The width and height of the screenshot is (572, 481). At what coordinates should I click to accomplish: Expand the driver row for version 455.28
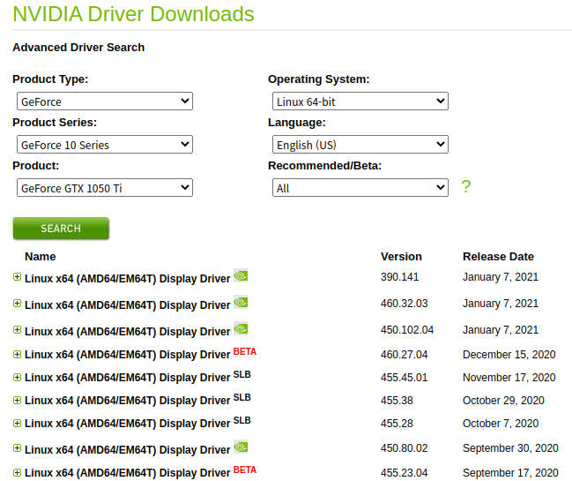(17, 424)
